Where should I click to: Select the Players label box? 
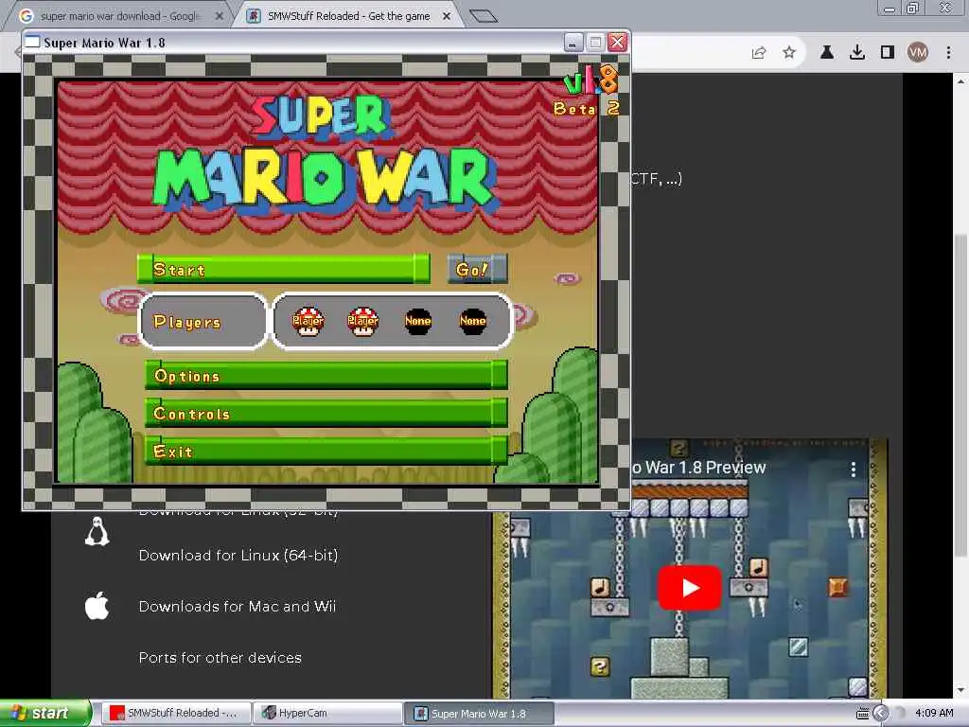(x=203, y=322)
